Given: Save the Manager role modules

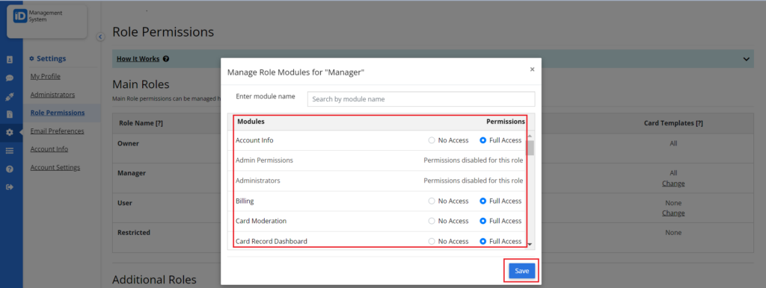Looking at the screenshot, I should pyautogui.click(x=521, y=271).
